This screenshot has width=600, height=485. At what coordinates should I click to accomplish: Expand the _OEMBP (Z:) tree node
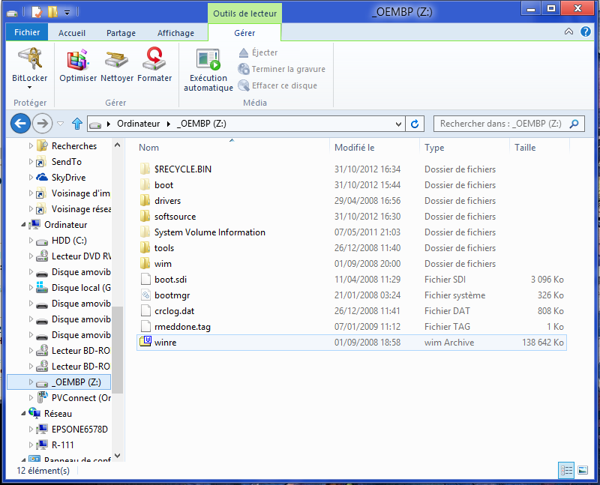tap(31, 382)
